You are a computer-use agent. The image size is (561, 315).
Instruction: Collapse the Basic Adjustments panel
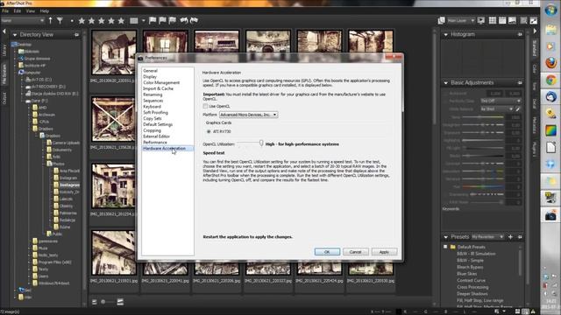coord(446,83)
